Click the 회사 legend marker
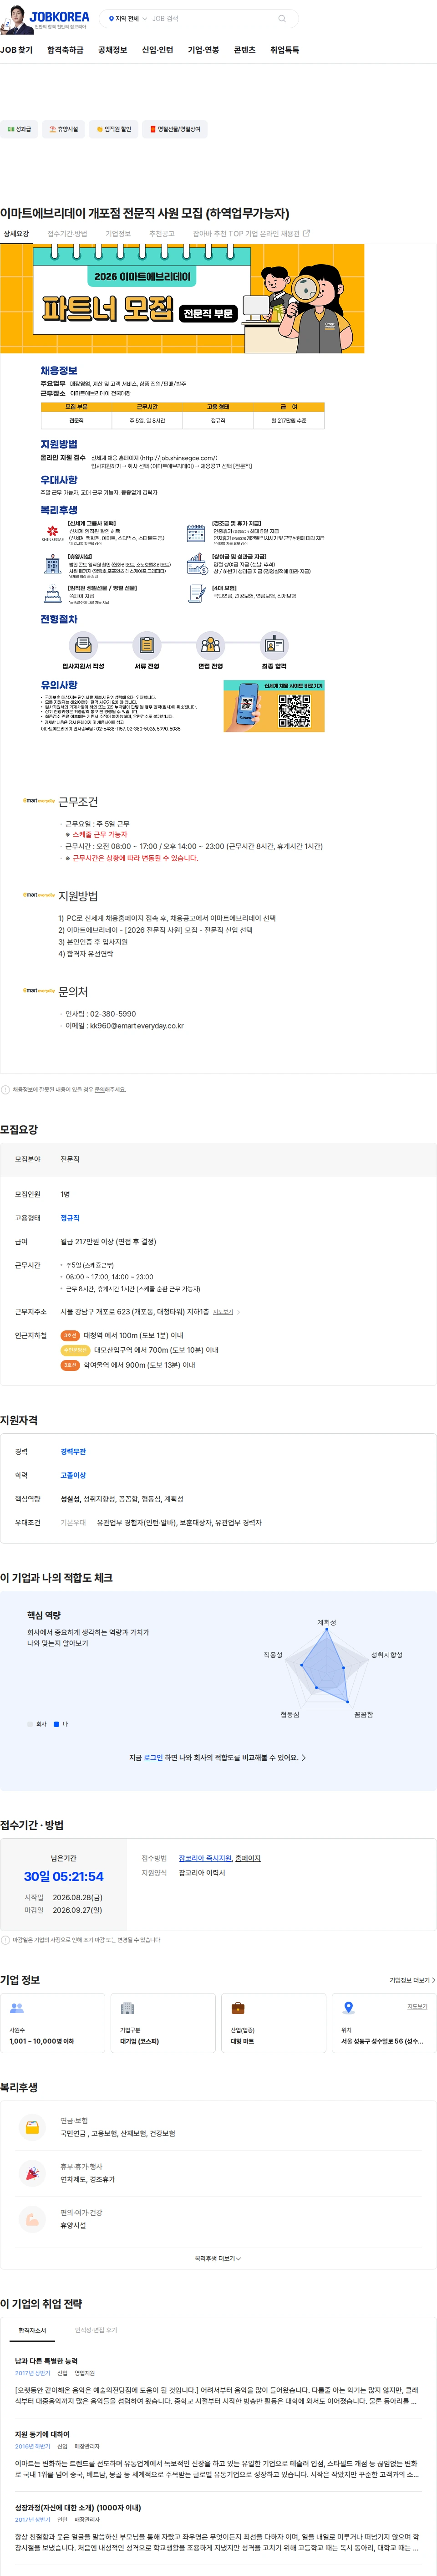 pos(30,1724)
